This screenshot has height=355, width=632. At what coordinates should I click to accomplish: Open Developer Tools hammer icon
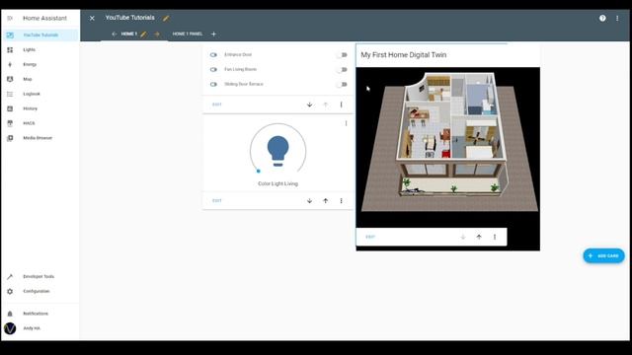tap(10, 276)
